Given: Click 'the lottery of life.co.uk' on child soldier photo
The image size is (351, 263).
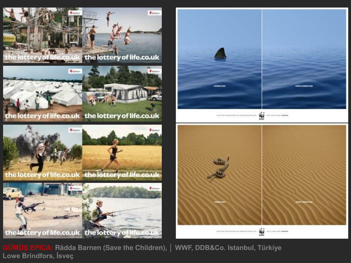Looking at the screenshot, I should pyautogui.click(x=42, y=233).
